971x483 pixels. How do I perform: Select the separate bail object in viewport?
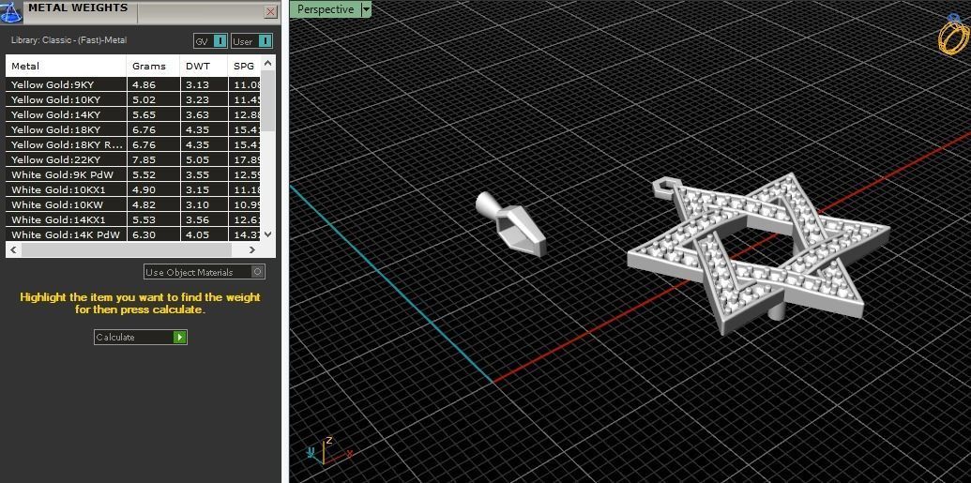tap(511, 224)
